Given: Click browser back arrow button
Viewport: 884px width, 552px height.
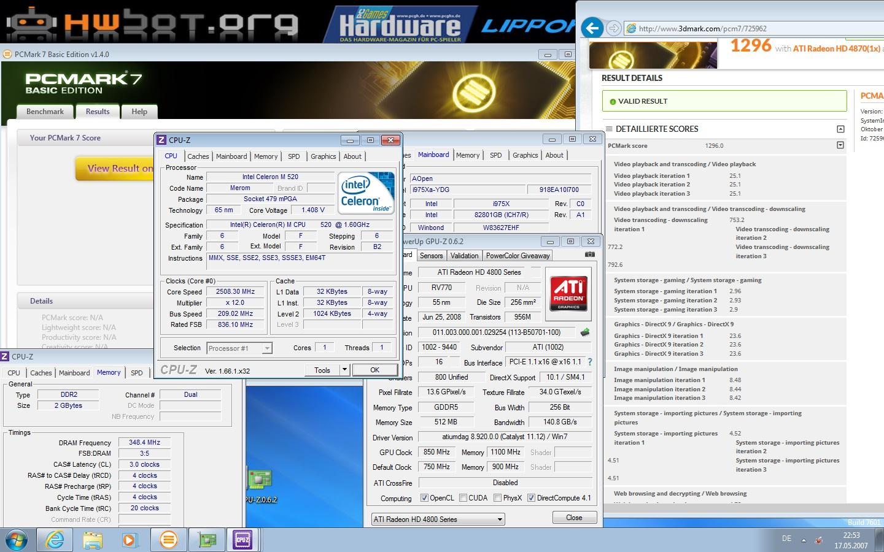Looking at the screenshot, I should coord(592,28).
